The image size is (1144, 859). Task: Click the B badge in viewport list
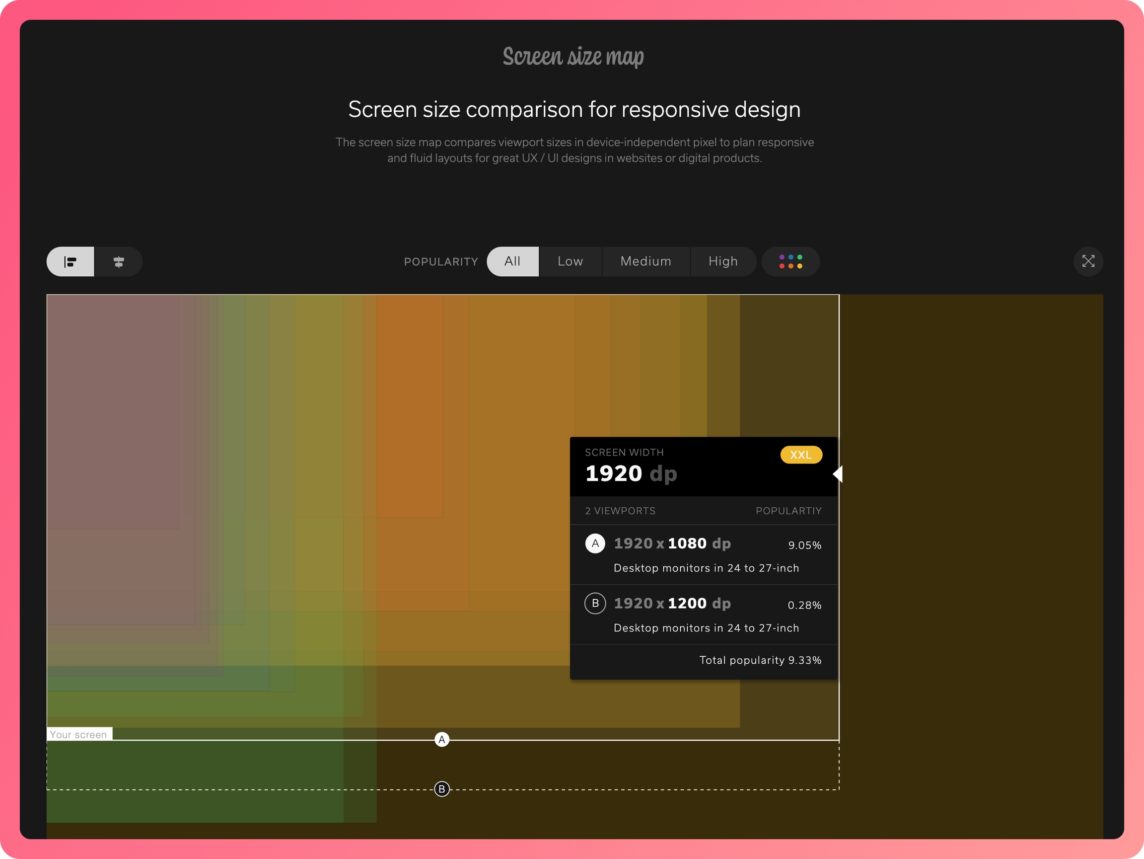tap(595, 603)
